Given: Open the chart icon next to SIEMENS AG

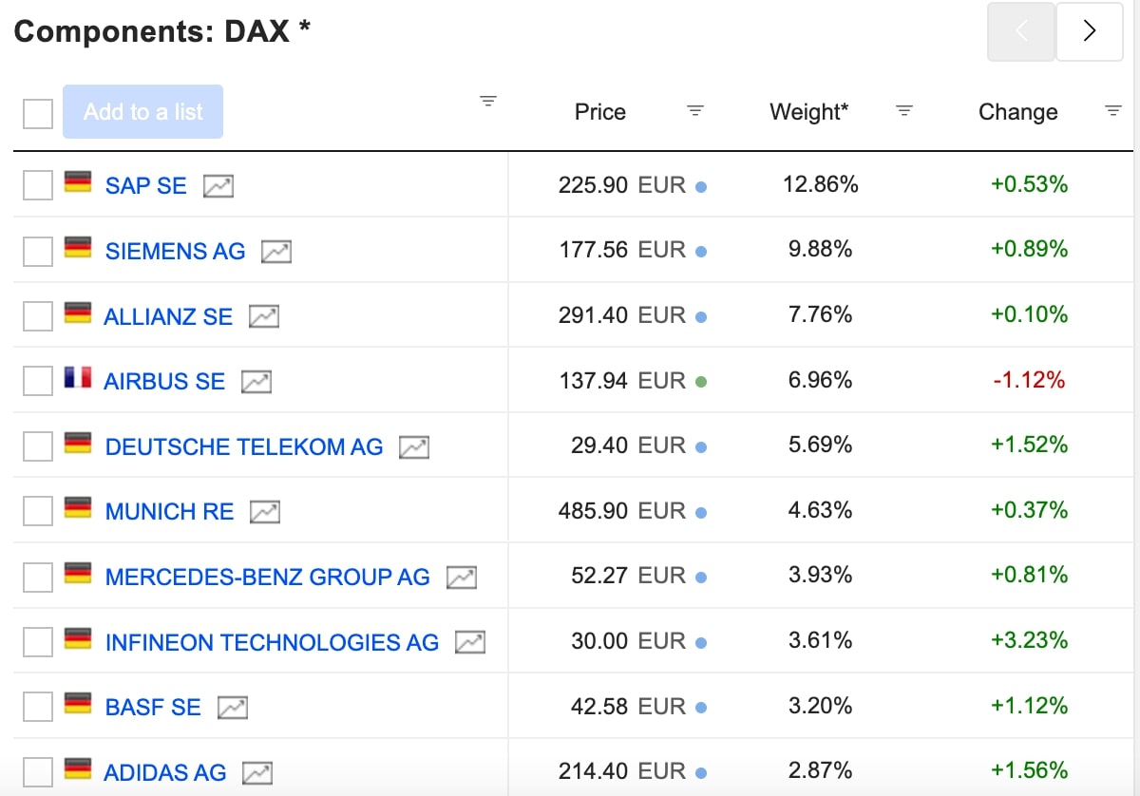Looking at the screenshot, I should tap(276, 252).
